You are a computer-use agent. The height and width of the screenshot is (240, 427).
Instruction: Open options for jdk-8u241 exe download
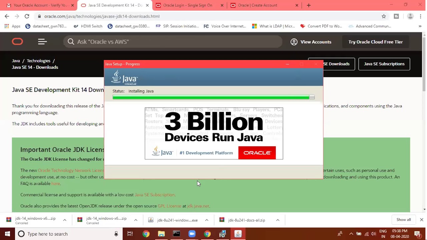(x=207, y=220)
